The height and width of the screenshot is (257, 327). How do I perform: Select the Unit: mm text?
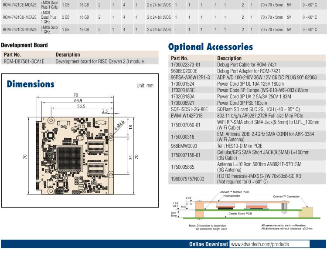click(145, 85)
